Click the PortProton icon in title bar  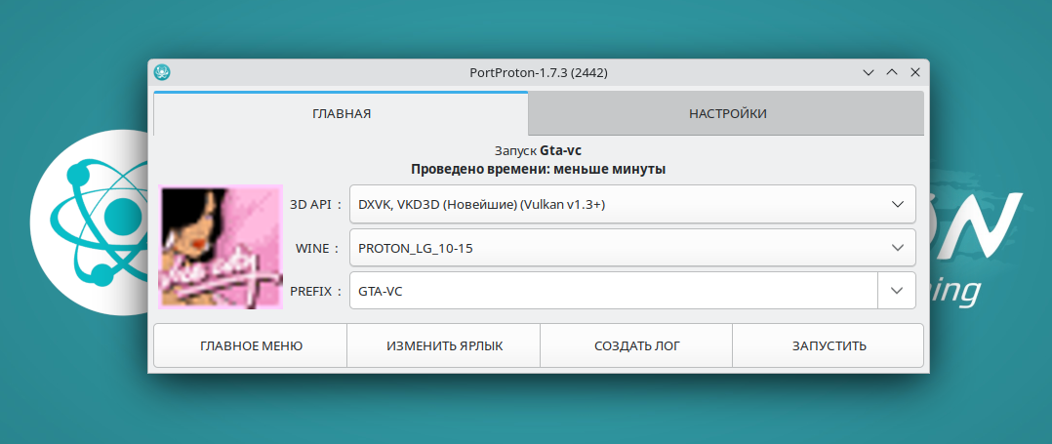(x=163, y=73)
